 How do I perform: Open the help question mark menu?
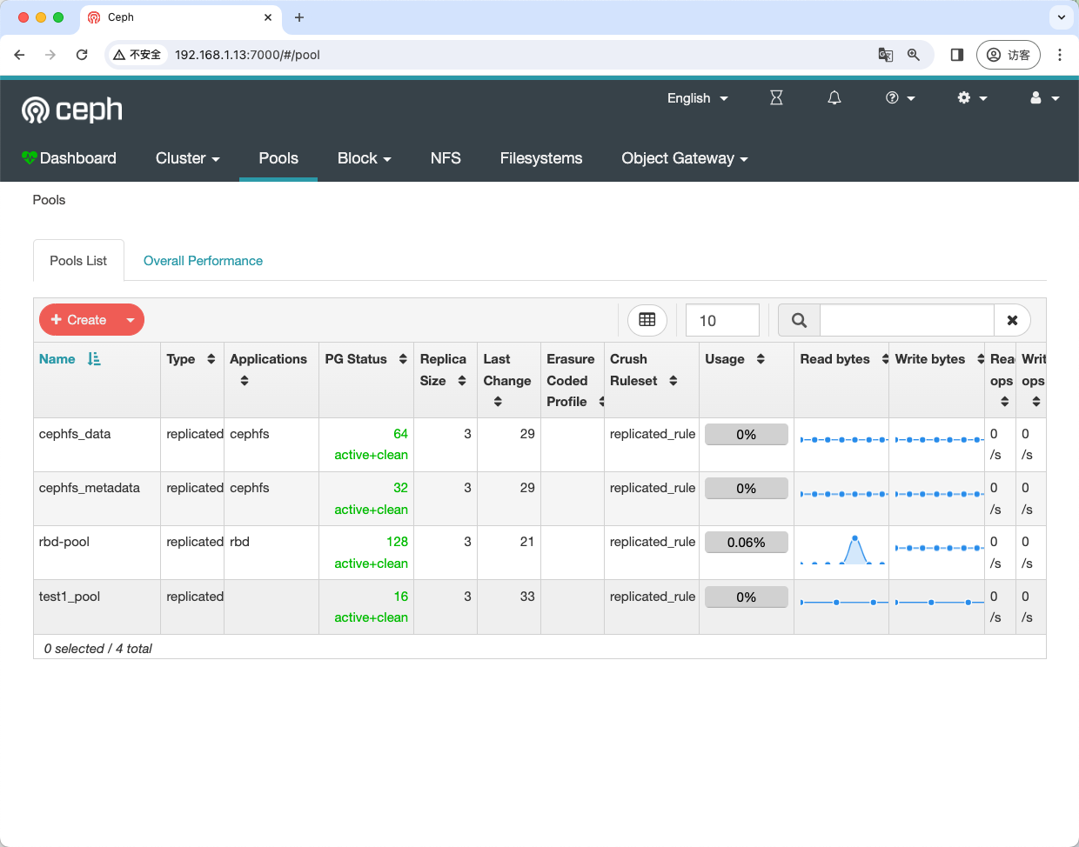(x=901, y=98)
